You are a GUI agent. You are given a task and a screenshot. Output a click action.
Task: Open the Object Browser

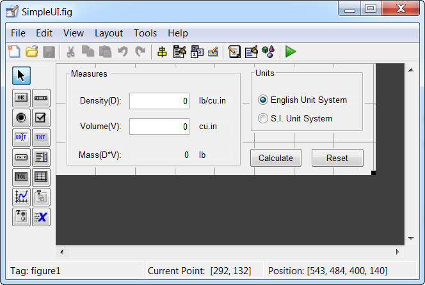268,52
